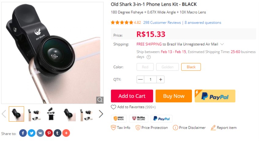Image resolution: width=259 pixels, height=141 pixels.
Task: Expand the shipping method dropdown
Action: click(222, 44)
